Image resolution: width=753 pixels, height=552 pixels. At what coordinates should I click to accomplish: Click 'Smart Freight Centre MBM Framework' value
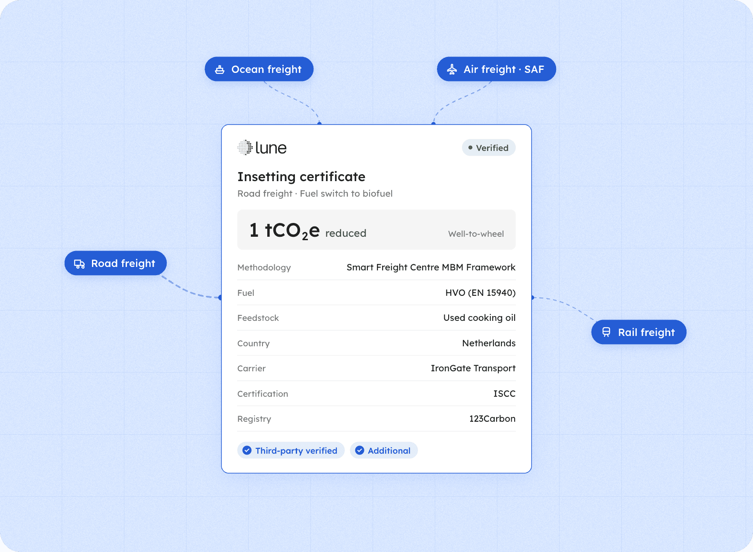pyautogui.click(x=431, y=267)
